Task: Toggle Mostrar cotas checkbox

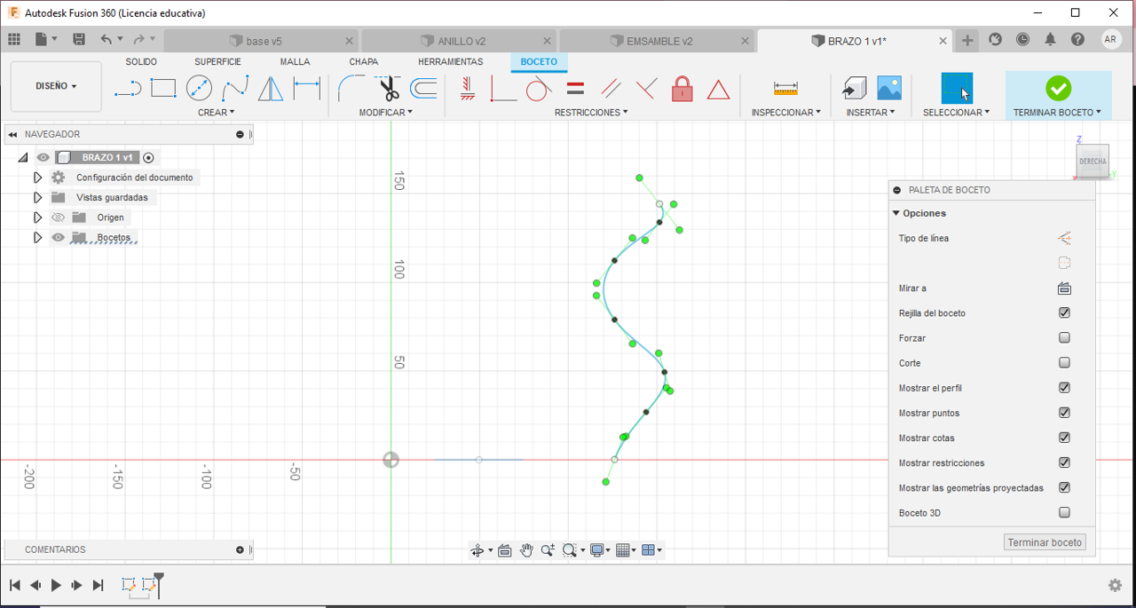Action: point(1064,438)
